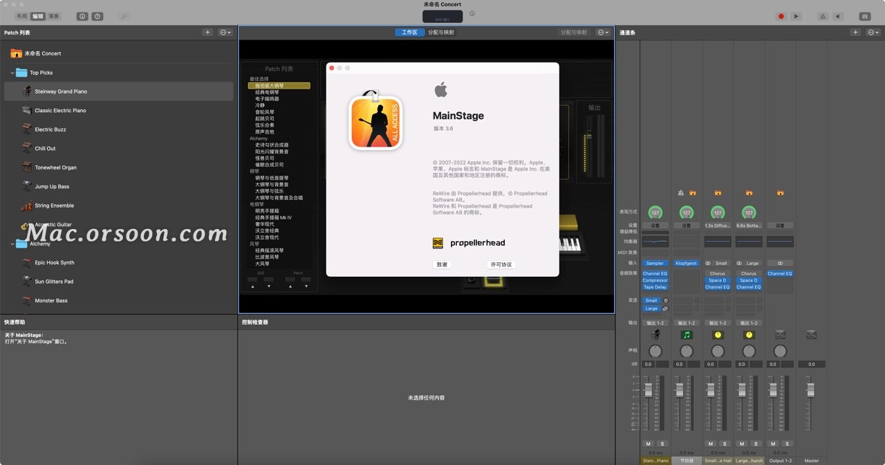Click the MainStage app icon in About window
Viewport: 885px width, 465px height.
pyautogui.click(x=375, y=122)
